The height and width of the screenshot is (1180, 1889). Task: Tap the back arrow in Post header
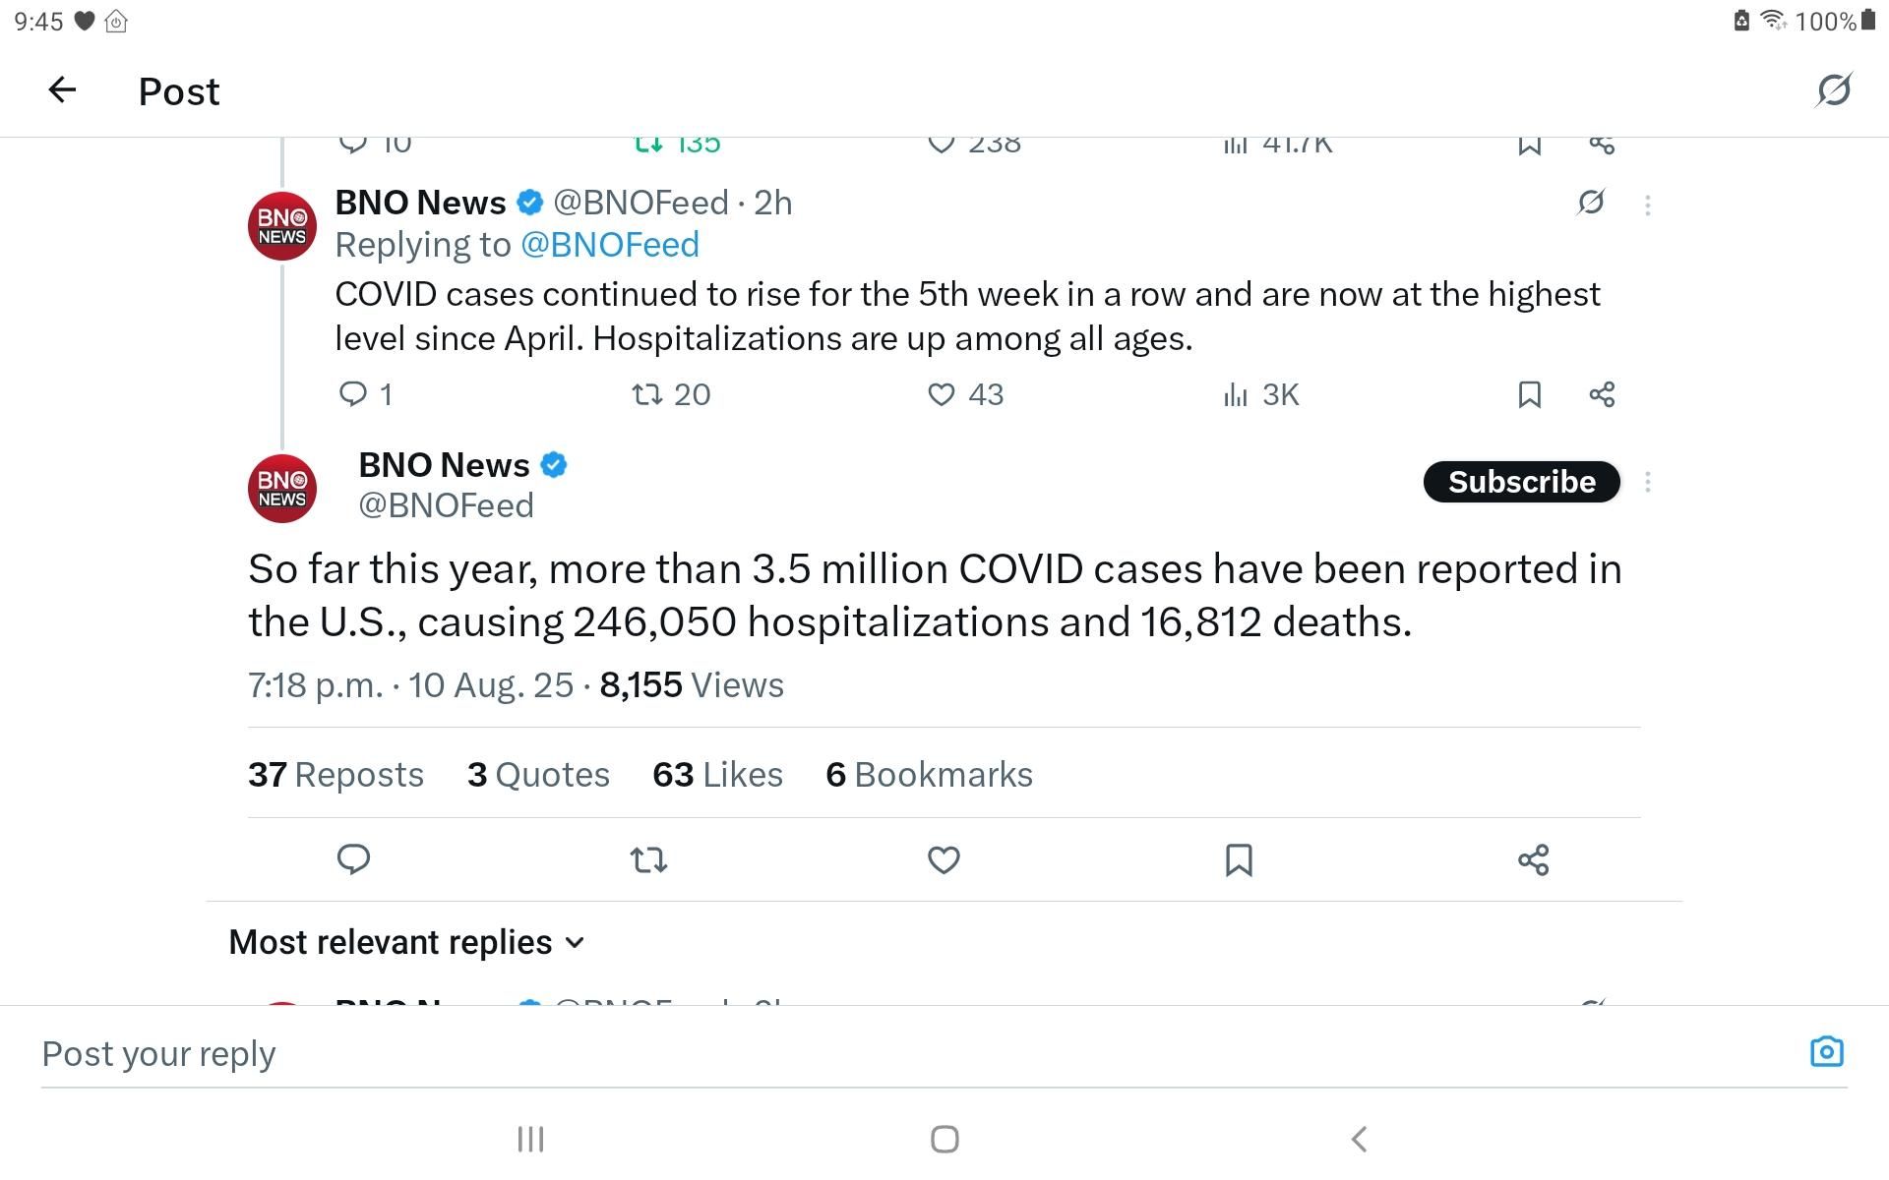62,90
